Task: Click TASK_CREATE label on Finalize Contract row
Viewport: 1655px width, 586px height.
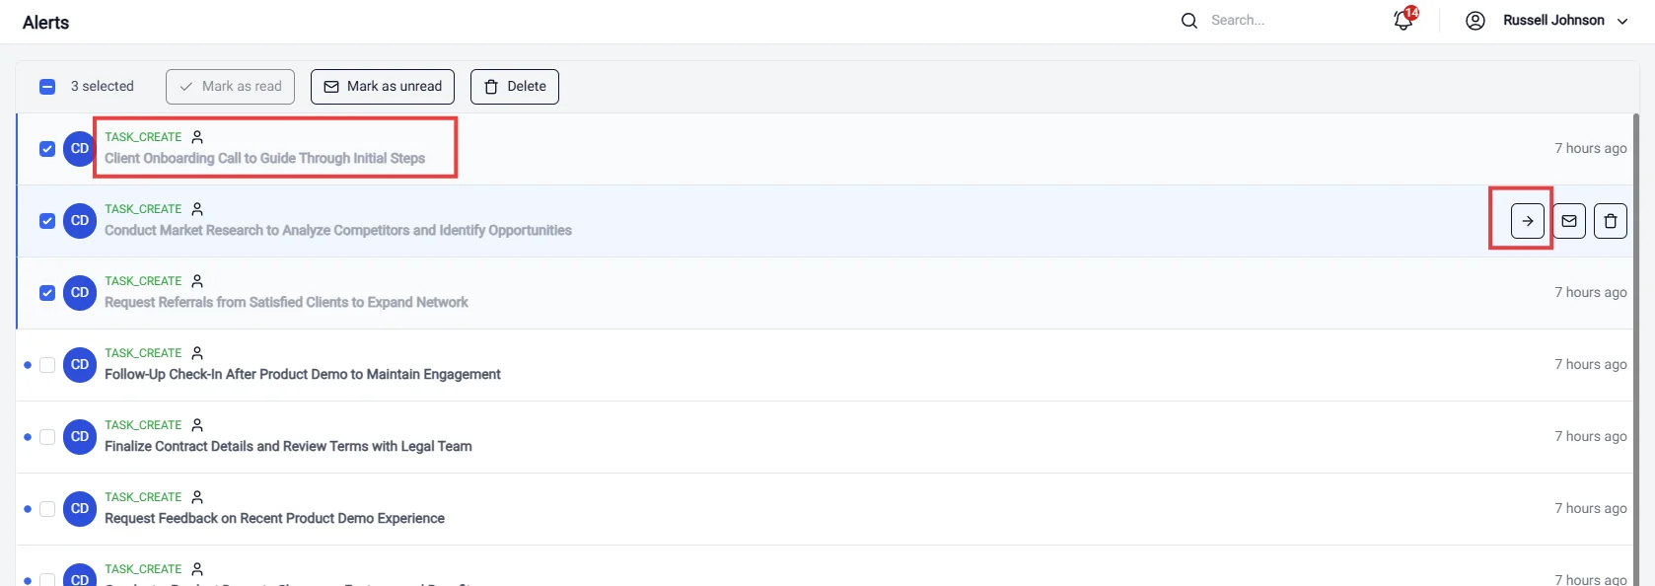Action: click(143, 425)
